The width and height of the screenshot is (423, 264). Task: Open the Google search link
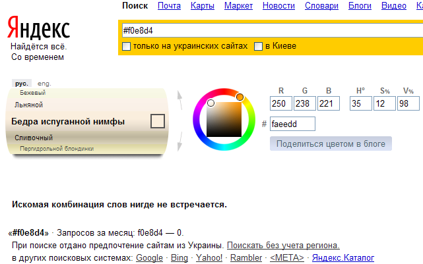tap(149, 257)
